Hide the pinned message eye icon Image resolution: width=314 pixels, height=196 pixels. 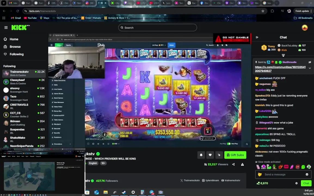point(310,62)
